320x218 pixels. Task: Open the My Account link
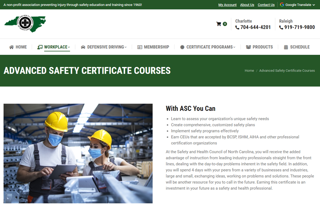[227, 4]
